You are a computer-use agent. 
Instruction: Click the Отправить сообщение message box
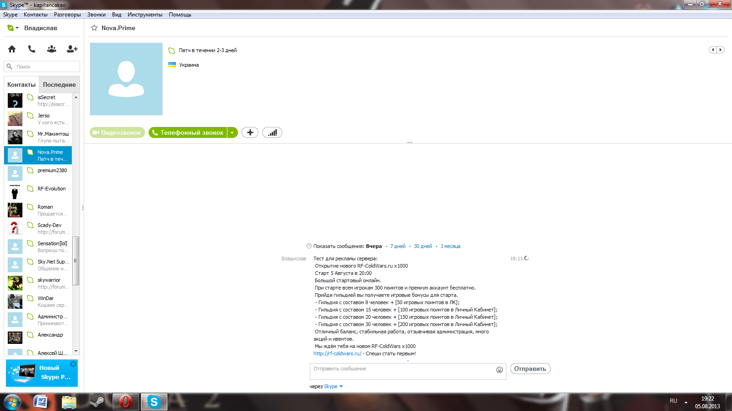pyautogui.click(x=408, y=371)
